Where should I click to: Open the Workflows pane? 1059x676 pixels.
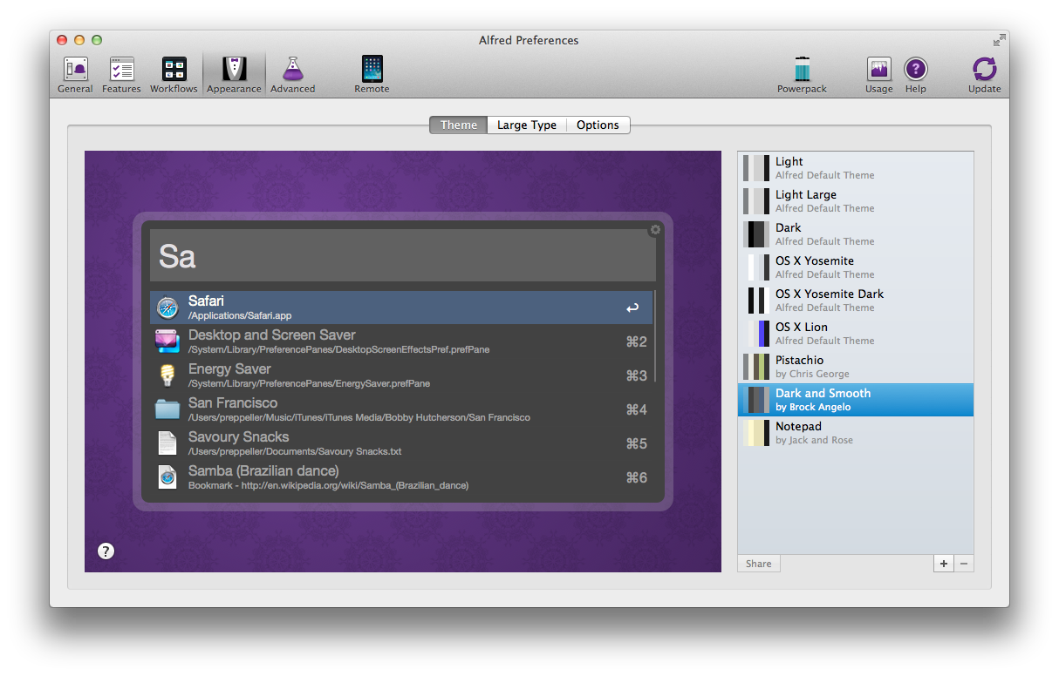174,75
